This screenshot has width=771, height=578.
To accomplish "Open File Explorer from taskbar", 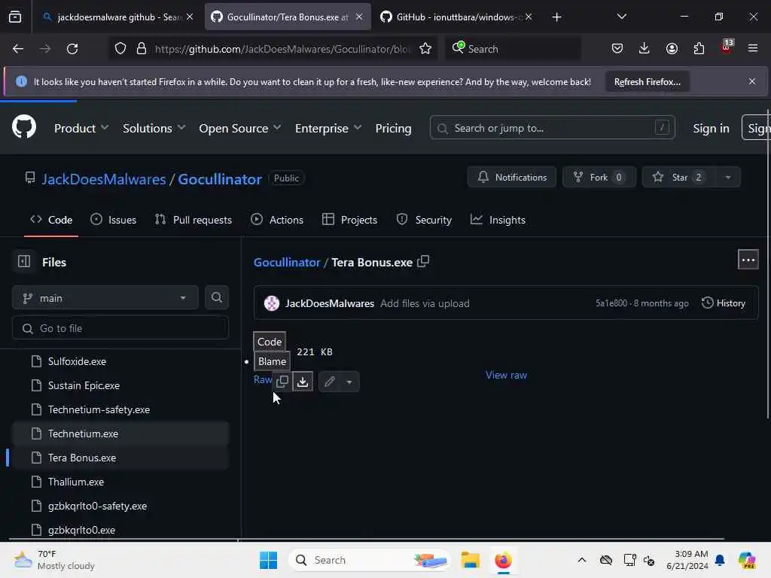I will click(470, 560).
